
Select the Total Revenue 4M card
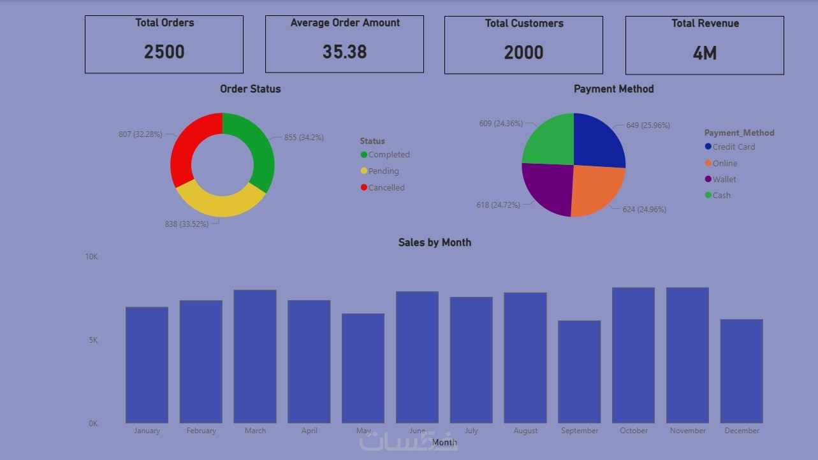click(x=705, y=45)
